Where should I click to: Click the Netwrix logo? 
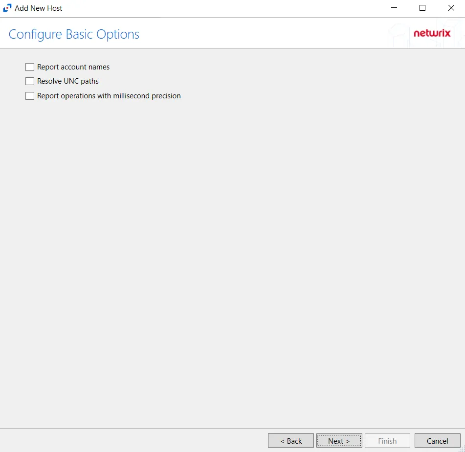(x=432, y=33)
